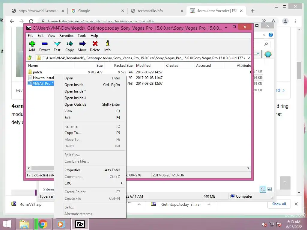The height and width of the screenshot is (230, 307).
Task: Open Chrome three-dot menu
Action: click(295, 21)
